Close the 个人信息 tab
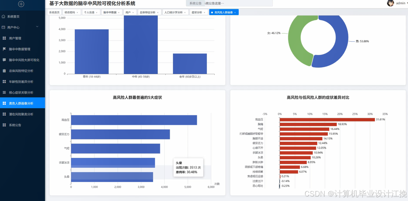 coord(97,13)
